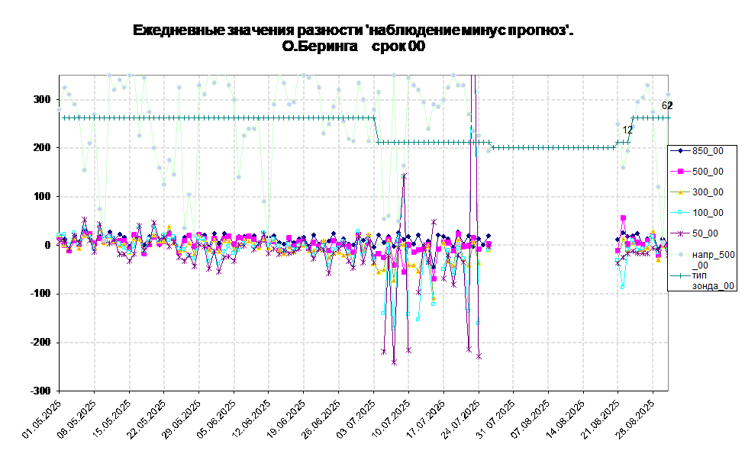
Task: Select the 500_00 legend entry label
Action: click(x=708, y=172)
